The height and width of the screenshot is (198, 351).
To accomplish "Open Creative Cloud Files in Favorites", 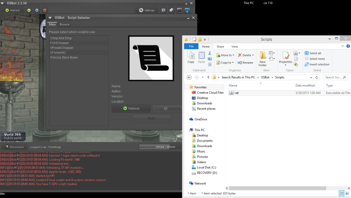I will tap(208, 93).
